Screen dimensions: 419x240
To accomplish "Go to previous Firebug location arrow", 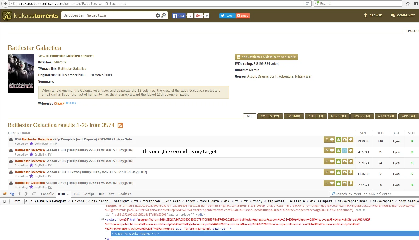I will click(x=19, y=194).
